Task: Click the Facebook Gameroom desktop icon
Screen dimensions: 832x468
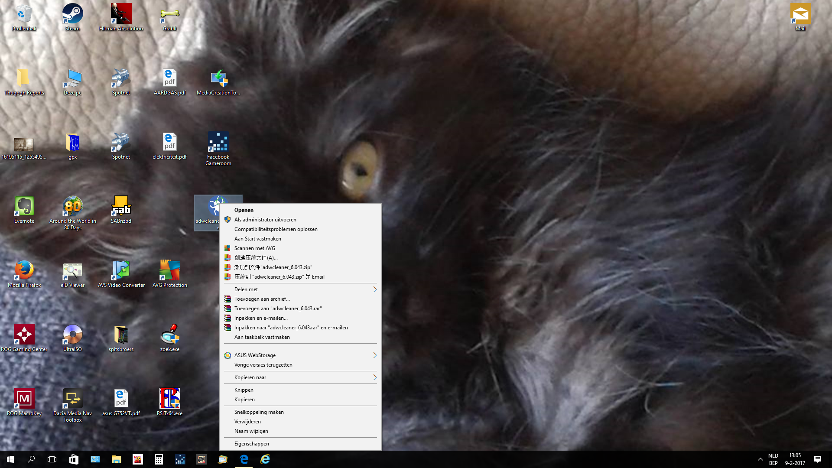Action: 218,149
